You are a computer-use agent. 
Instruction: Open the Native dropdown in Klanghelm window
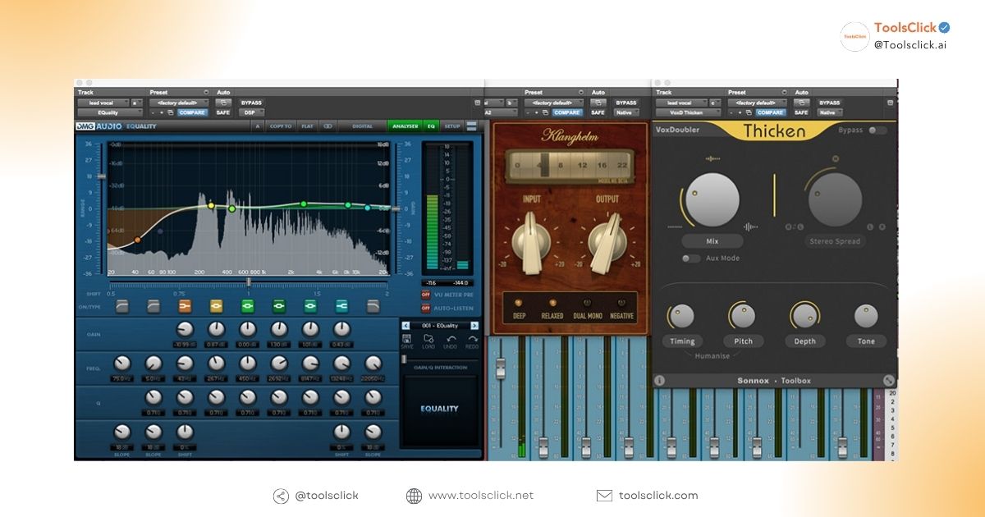pos(626,112)
